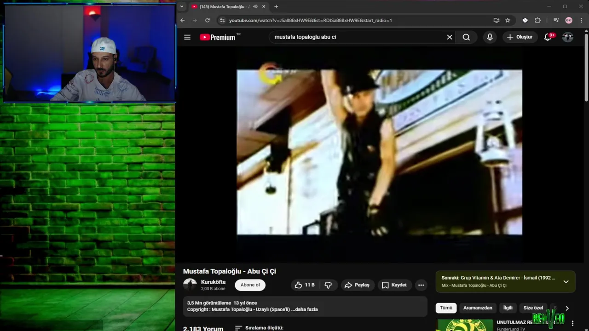Run search with magnifier button
Screen dimensions: 589x331
tap(466, 37)
